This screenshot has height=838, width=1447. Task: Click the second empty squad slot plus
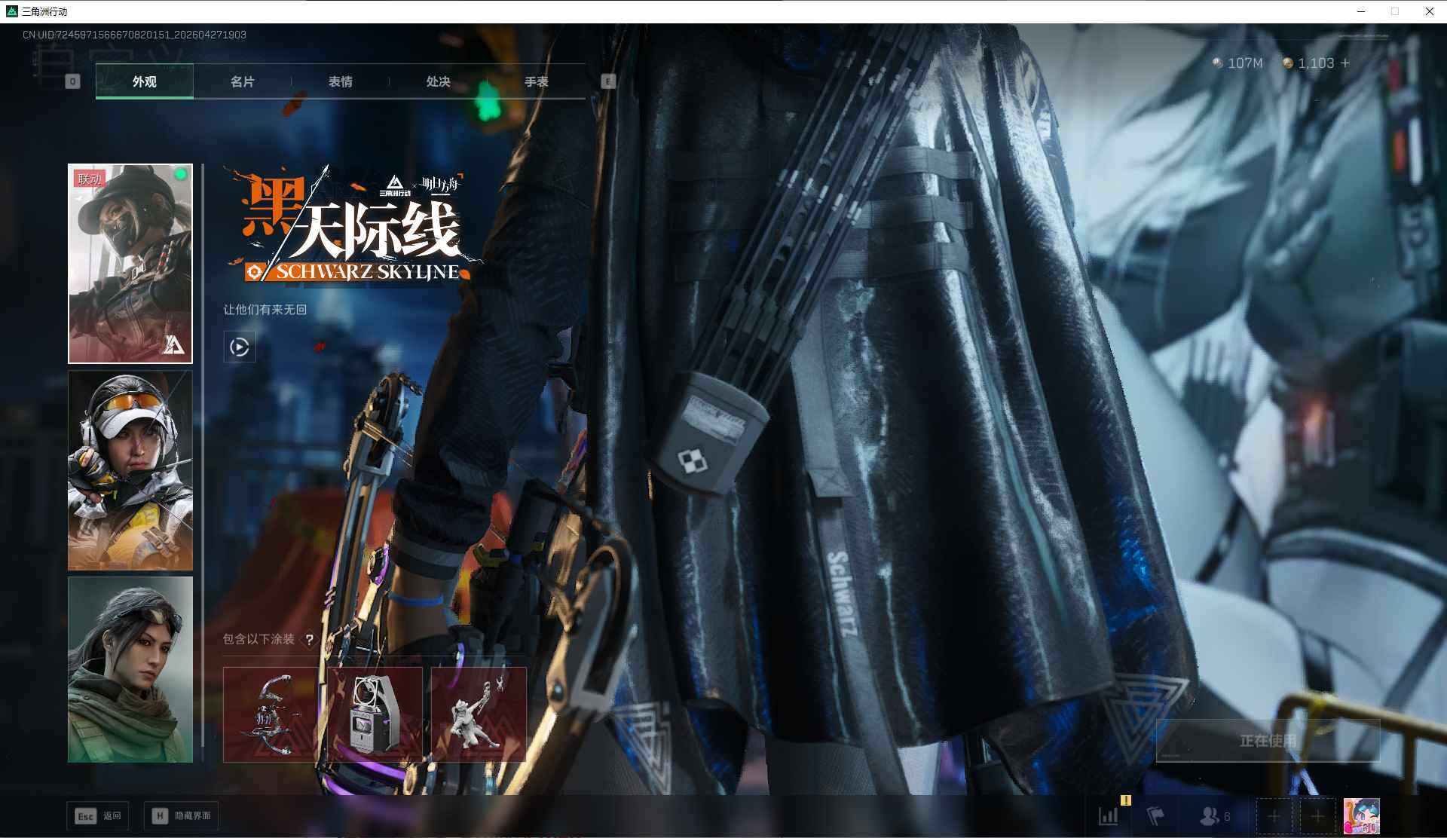(x=1317, y=816)
